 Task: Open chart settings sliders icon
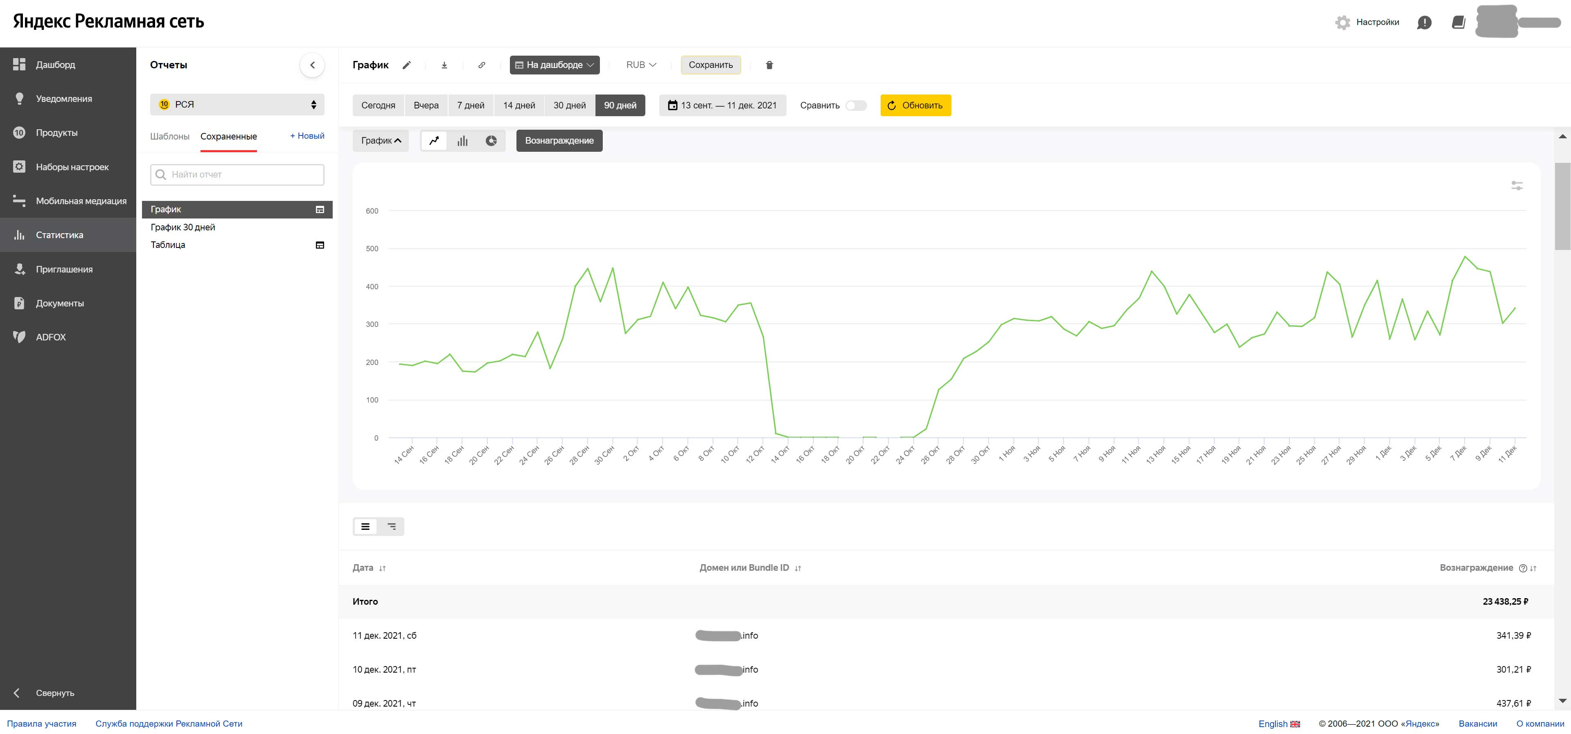(1517, 185)
